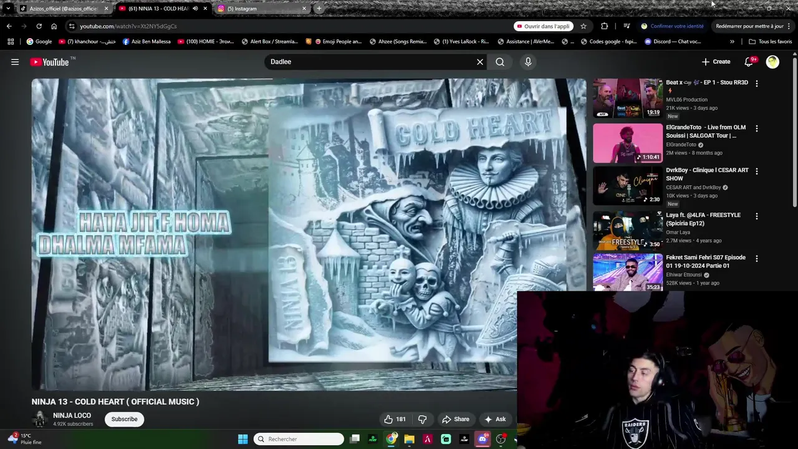
Task: Clear the YouTube search box text
Action: tap(480, 62)
